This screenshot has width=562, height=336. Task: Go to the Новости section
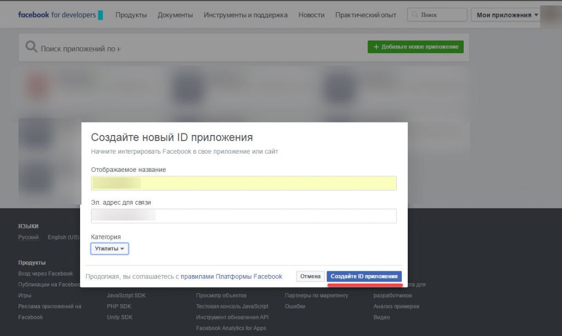pos(311,15)
